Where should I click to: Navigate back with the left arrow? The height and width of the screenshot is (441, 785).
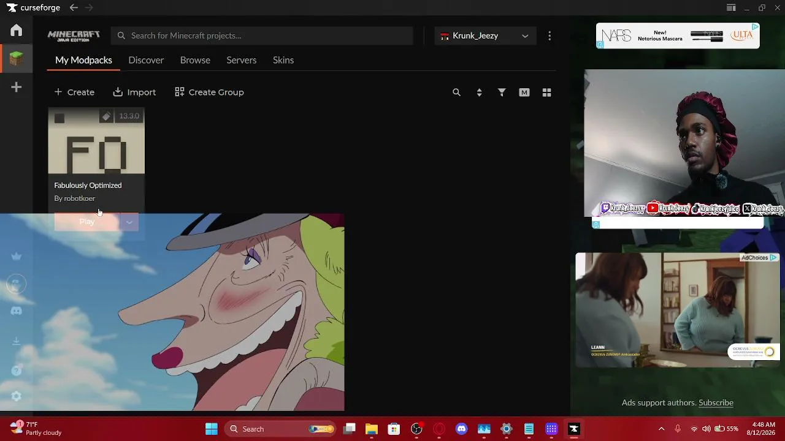click(x=74, y=8)
